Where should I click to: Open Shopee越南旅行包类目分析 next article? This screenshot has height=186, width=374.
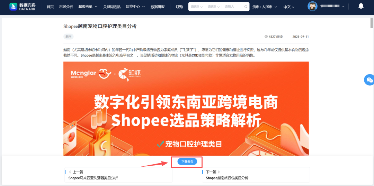coord(227,178)
